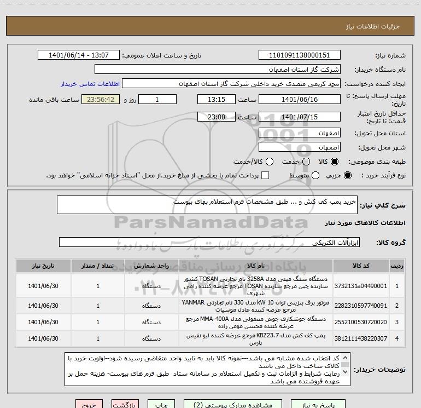The height and width of the screenshot is (408, 421).
Task: Click the buyer notes text area
Action: tap(207, 369)
